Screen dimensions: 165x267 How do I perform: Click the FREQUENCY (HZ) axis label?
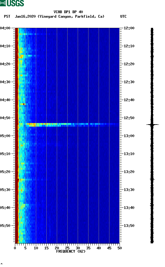coord(71,251)
